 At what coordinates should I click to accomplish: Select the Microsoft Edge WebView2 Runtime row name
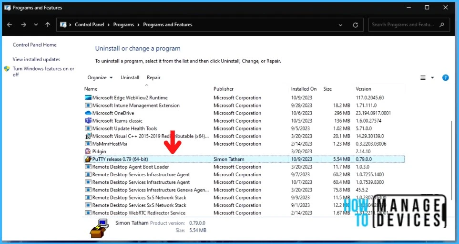[x=130, y=98]
